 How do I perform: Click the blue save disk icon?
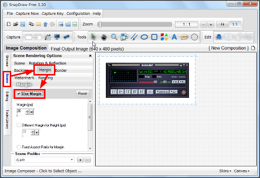pyautogui.click(x=23, y=25)
